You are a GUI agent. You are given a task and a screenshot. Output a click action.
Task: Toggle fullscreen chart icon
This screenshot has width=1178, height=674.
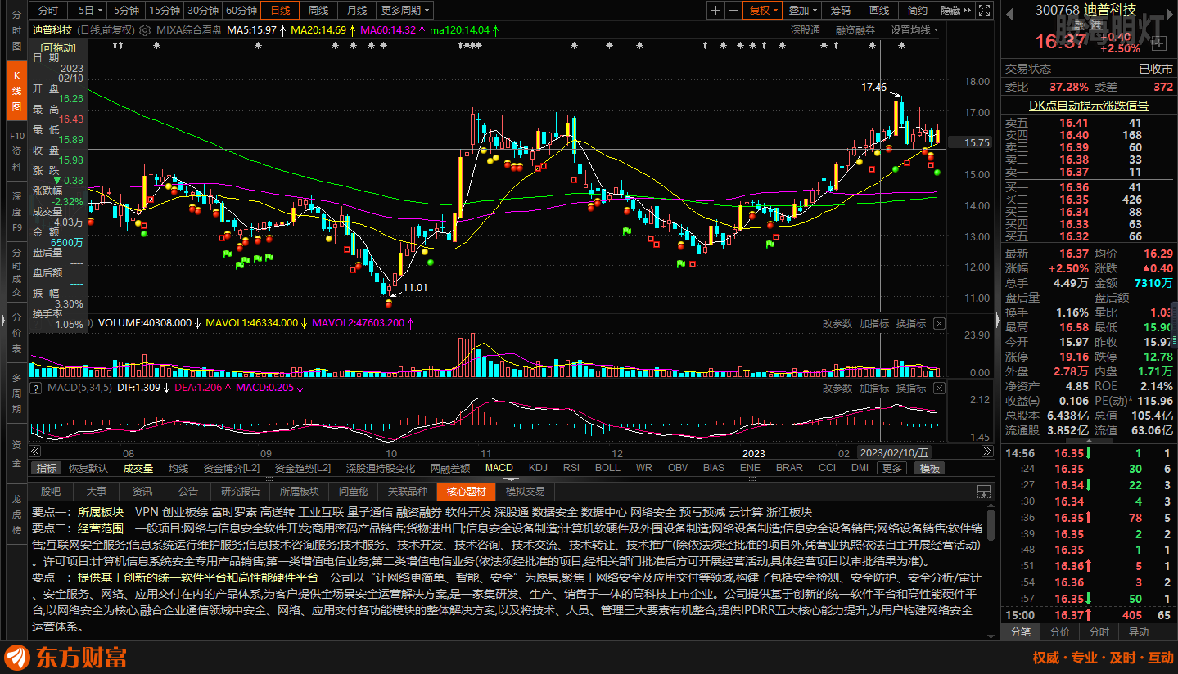pyautogui.click(x=985, y=11)
